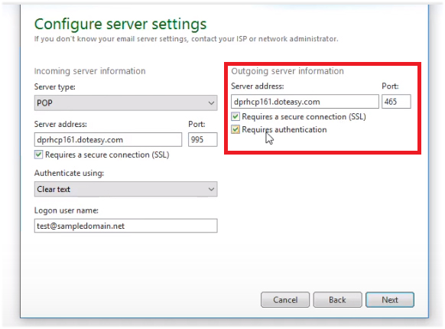The image size is (445, 329).
Task: Click the Incoming server information label
Action: (x=89, y=71)
